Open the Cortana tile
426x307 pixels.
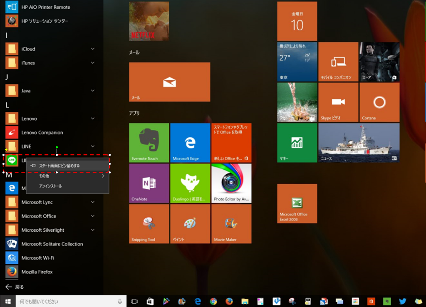[379, 102]
